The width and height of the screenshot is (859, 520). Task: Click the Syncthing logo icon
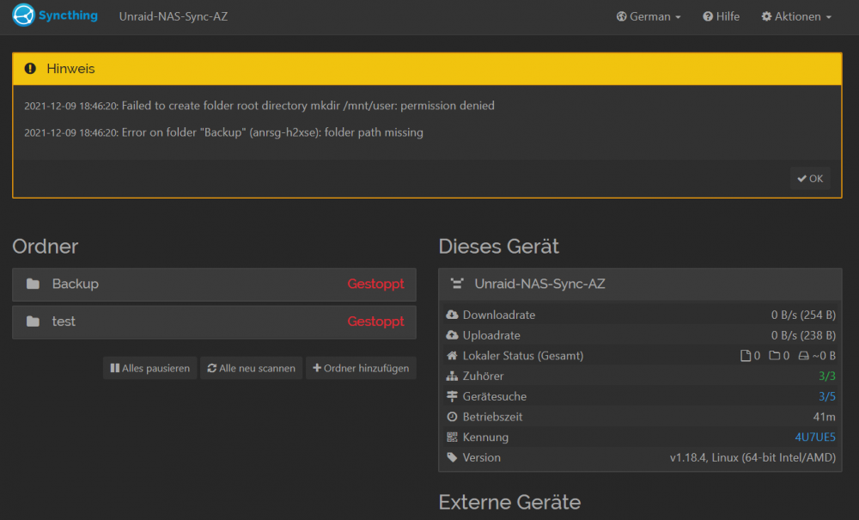coord(23,15)
